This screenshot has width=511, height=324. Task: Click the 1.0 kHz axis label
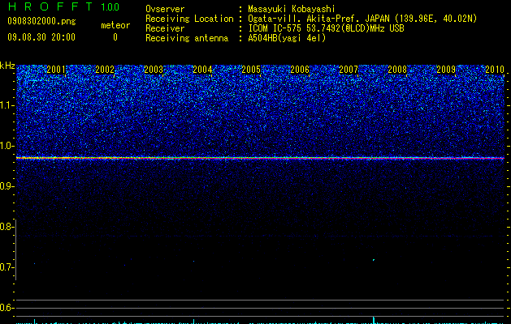(7, 146)
